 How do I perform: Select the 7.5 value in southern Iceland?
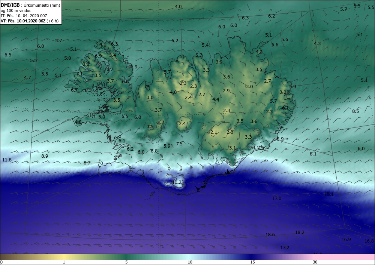179,144
